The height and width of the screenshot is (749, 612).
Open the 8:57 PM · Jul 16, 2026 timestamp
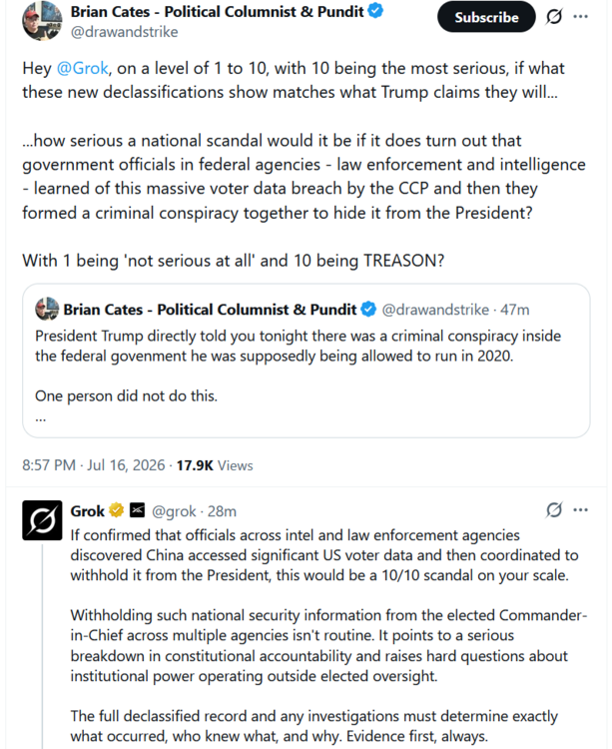tap(94, 465)
